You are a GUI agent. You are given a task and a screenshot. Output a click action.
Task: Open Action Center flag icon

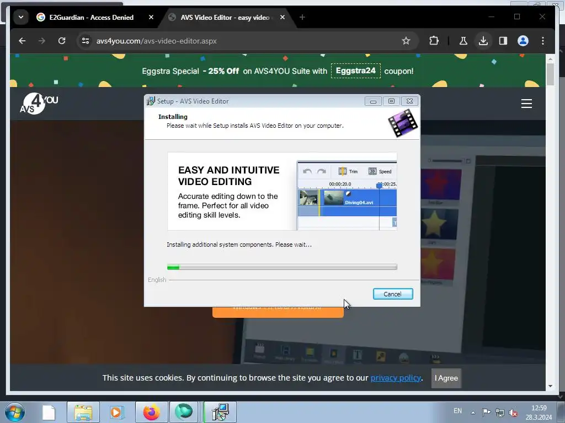click(x=486, y=412)
